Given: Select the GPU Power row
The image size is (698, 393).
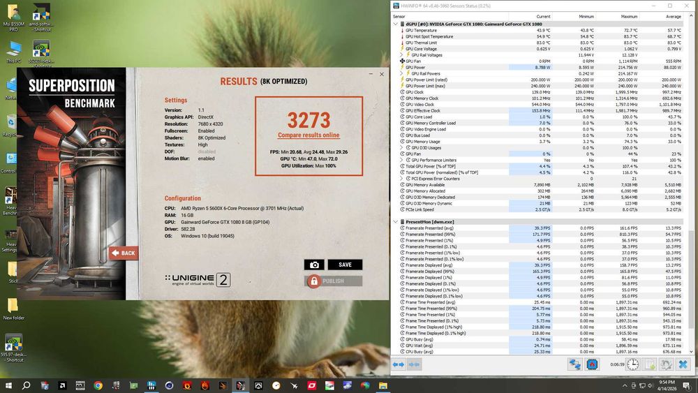Looking at the screenshot, I should point(541,67).
